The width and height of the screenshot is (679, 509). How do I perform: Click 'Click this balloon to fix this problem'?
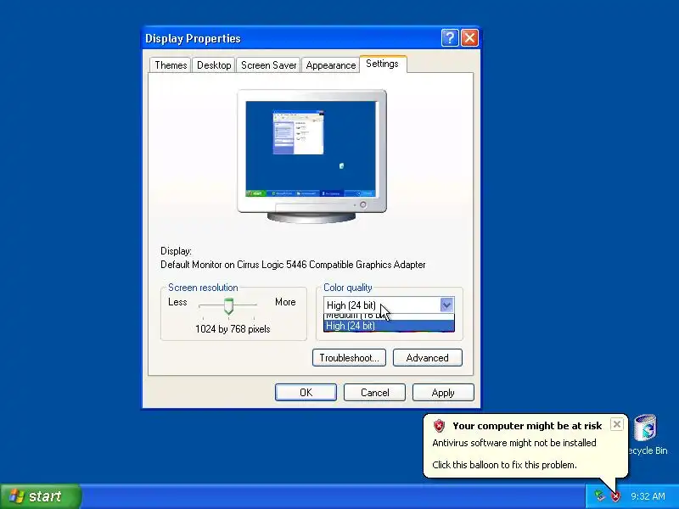[504, 465]
